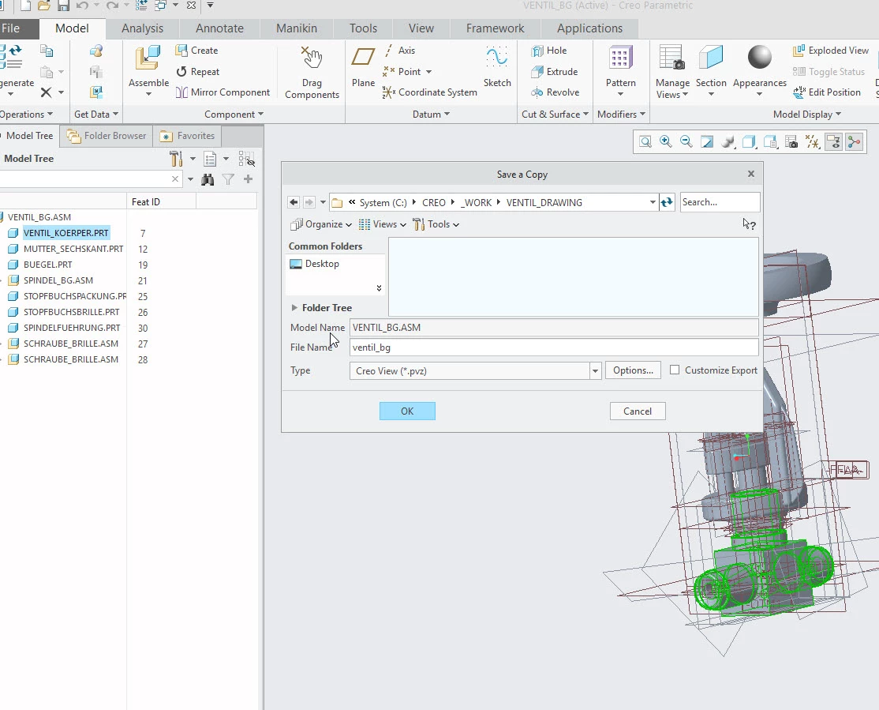879x710 pixels.
Task: Toggle Exploded View in Model Display
Action: pyautogui.click(x=830, y=51)
